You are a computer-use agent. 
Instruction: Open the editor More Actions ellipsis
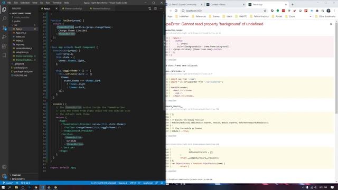161,8
